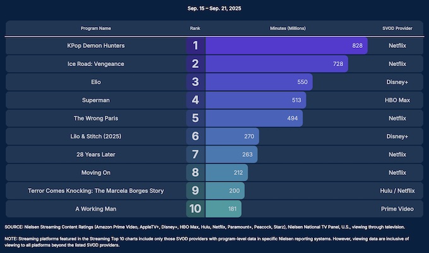This screenshot has height=253, width=429.
Task: Click the Lilo & Stitch (2025) title
Action: pos(96,137)
